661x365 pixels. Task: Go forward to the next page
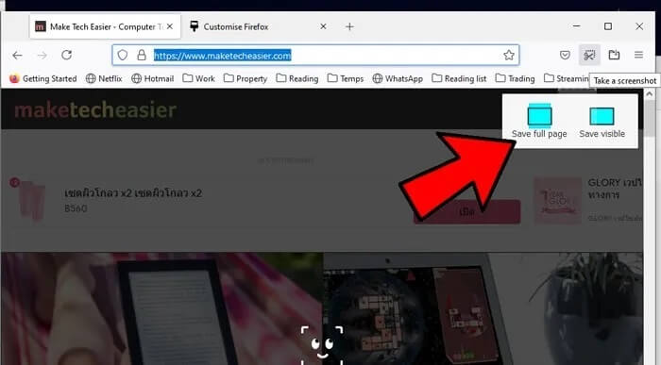click(x=42, y=55)
